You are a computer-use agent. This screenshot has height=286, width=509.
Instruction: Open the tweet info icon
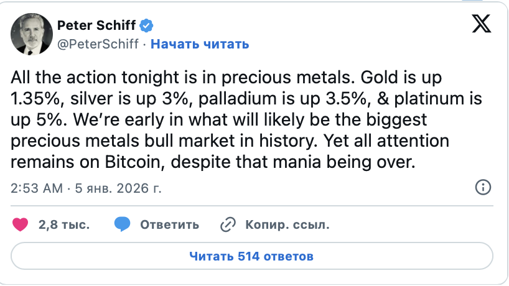coord(483,187)
